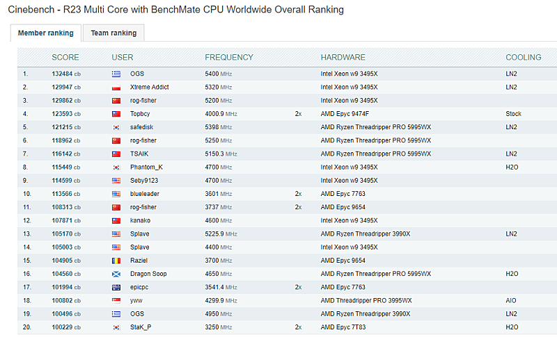Click username StaK_P
The width and height of the screenshot is (557, 337).
141,327
